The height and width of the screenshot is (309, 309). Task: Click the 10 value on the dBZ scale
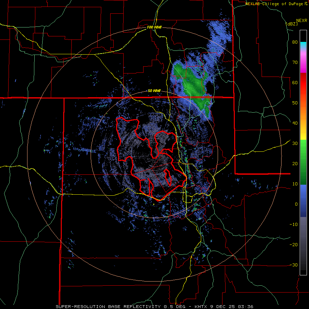click(x=295, y=184)
